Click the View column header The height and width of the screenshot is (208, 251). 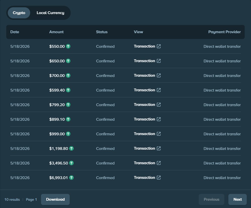coord(139,32)
